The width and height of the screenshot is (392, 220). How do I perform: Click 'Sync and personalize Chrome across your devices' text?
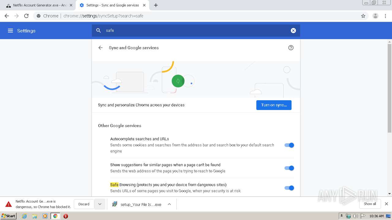pyautogui.click(x=141, y=105)
